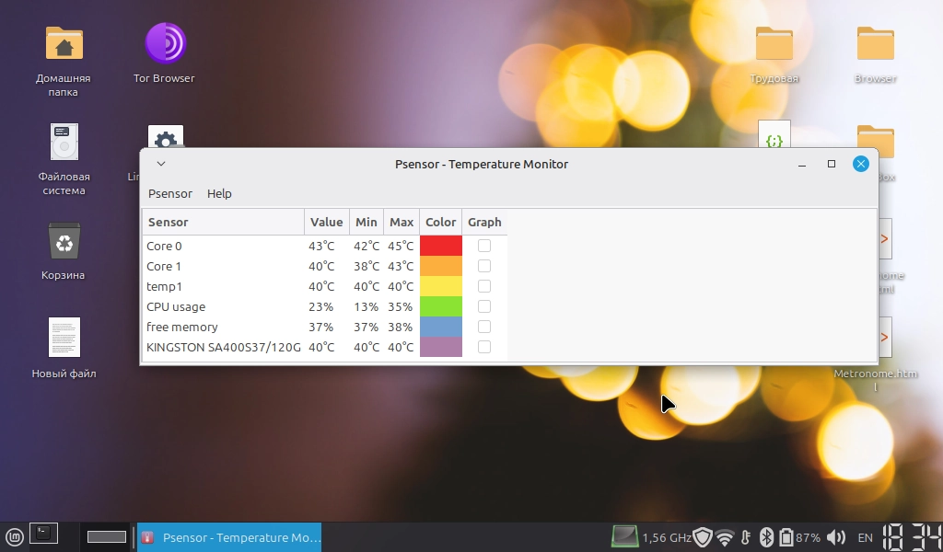The width and height of the screenshot is (943, 552).
Task: Click CPU usage current value 23%
Action: [x=320, y=306]
